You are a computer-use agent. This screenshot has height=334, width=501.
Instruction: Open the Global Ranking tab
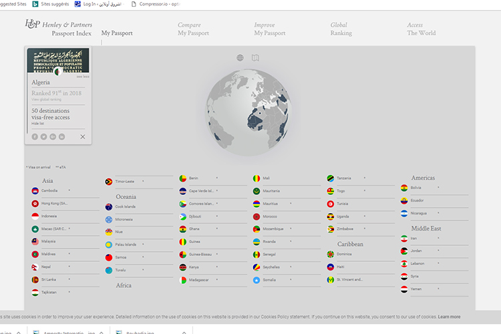point(341,29)
